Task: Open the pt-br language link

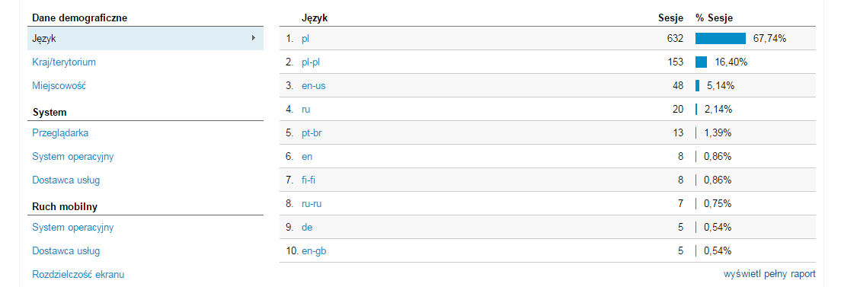Action: click(312, 133)
